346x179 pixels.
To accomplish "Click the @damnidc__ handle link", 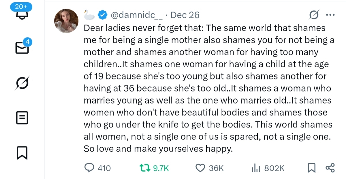I will tap(136, 15).
